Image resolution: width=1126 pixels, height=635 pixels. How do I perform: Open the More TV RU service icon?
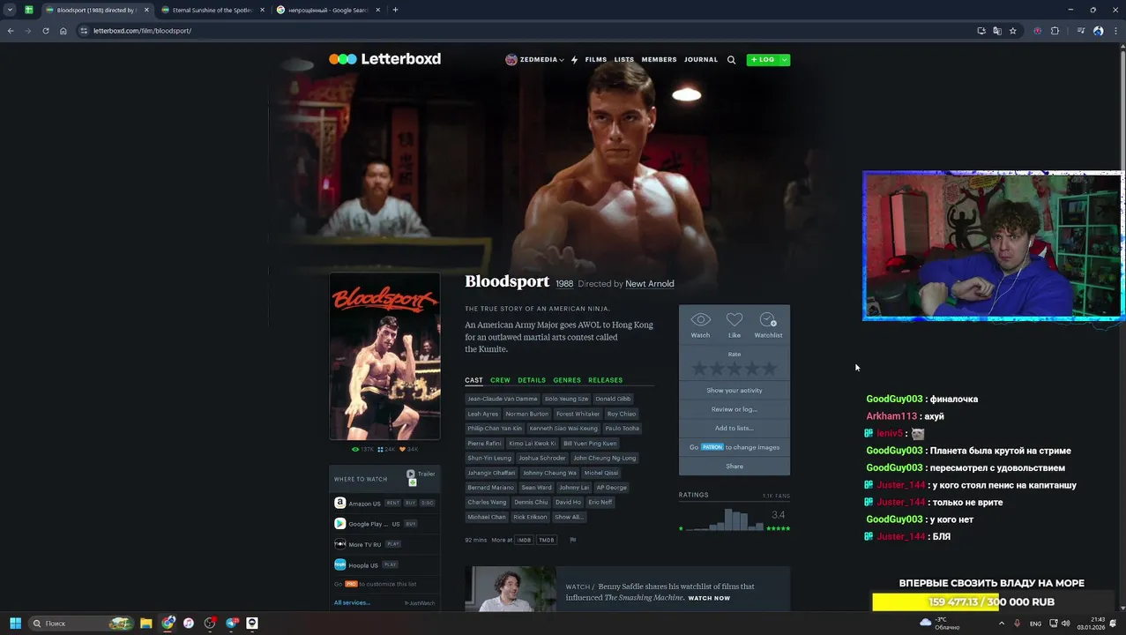tap(339, 544)
